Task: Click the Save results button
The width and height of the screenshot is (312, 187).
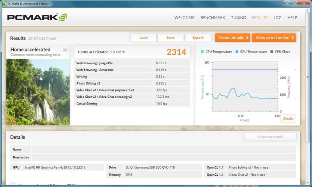Action: (x=171, y=37)
